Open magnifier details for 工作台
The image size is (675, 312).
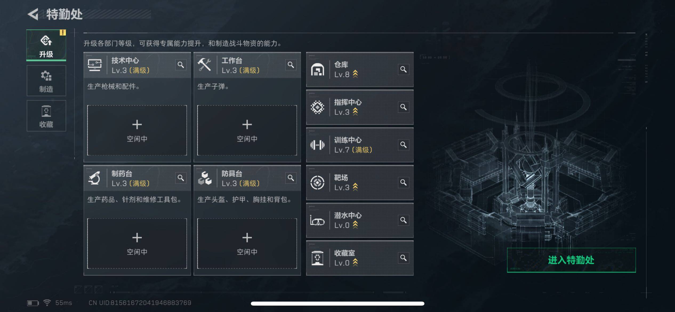[x=291, y=65]
